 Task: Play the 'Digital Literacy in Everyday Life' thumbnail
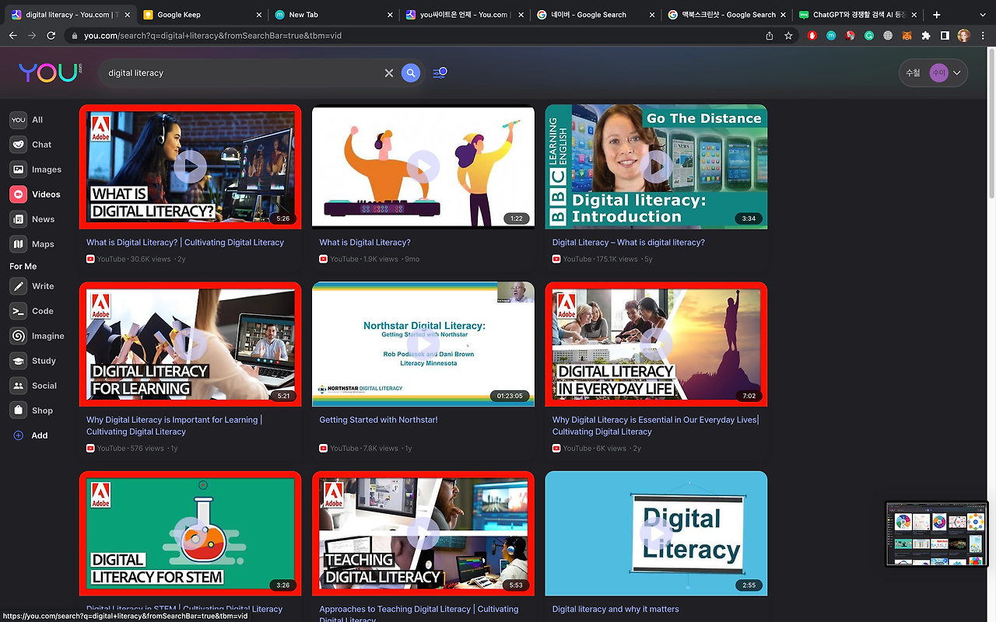tap(656, 344)
